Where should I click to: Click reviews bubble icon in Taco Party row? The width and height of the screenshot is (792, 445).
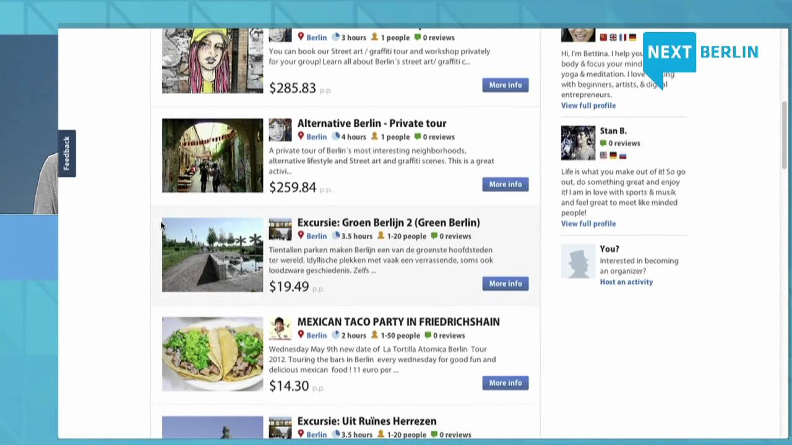tap(428, 335)
